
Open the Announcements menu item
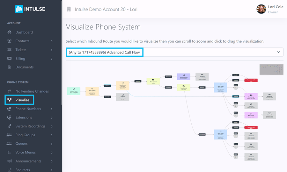[x=28, y=161]
